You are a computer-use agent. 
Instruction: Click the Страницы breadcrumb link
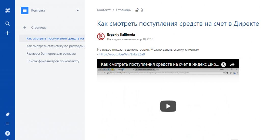[124, 10]
